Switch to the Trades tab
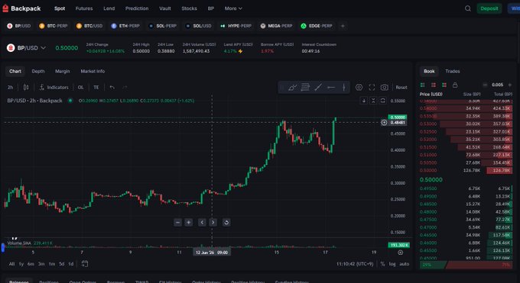Viewport: 520px width, 283px height. click(453, 71)
